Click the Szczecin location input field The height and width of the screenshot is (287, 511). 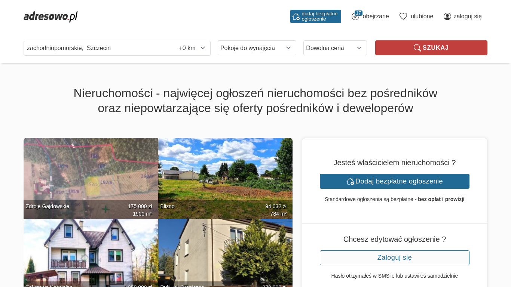97,48
